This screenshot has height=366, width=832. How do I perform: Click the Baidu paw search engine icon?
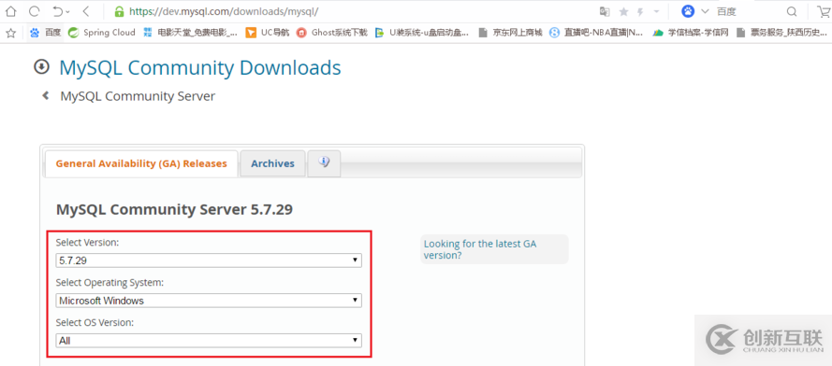click(688, 11)
